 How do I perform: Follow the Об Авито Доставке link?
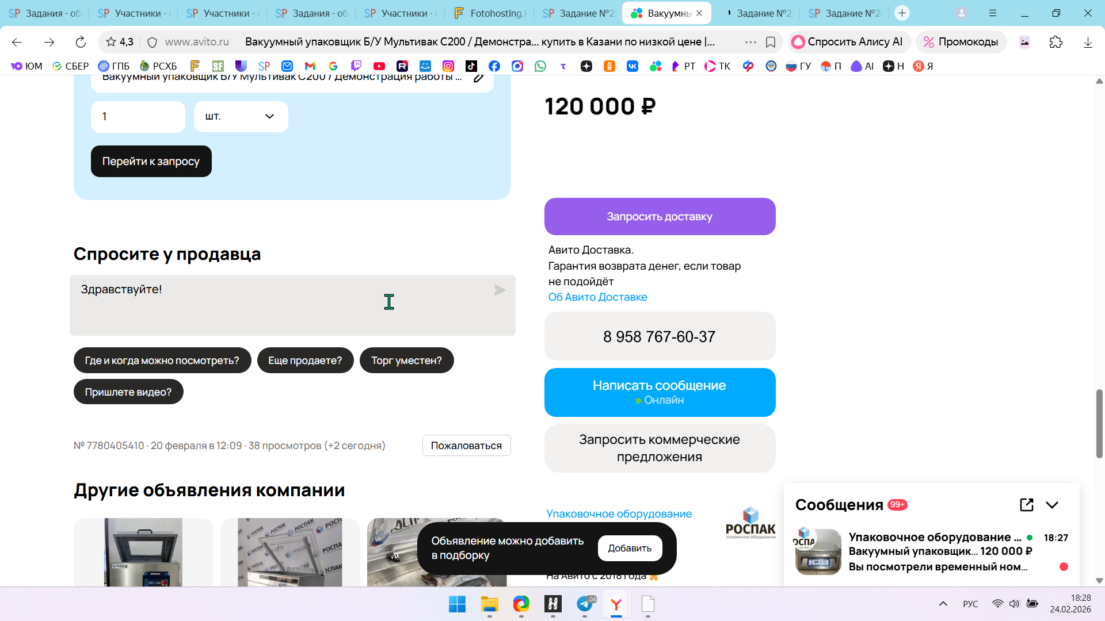pos(597,297)
